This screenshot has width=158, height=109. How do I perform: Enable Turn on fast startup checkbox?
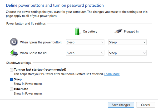[x=11, y=70]
